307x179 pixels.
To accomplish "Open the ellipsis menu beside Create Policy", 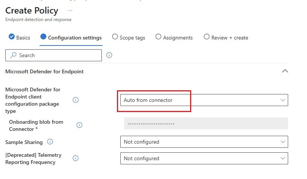I will (x=70, y=11).
